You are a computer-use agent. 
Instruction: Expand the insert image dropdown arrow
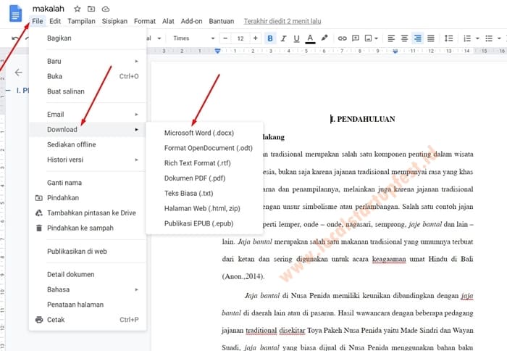pyautogui.click(x=376, y=38)
